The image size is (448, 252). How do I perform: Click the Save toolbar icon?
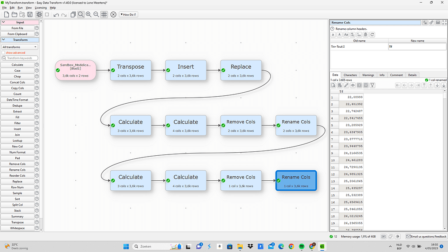coord(29,14)
